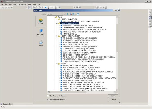Click book icon for CBX CHASSIS & MASTS
Viewport: 152px width, 109px height.
click(x=61, y=55)
